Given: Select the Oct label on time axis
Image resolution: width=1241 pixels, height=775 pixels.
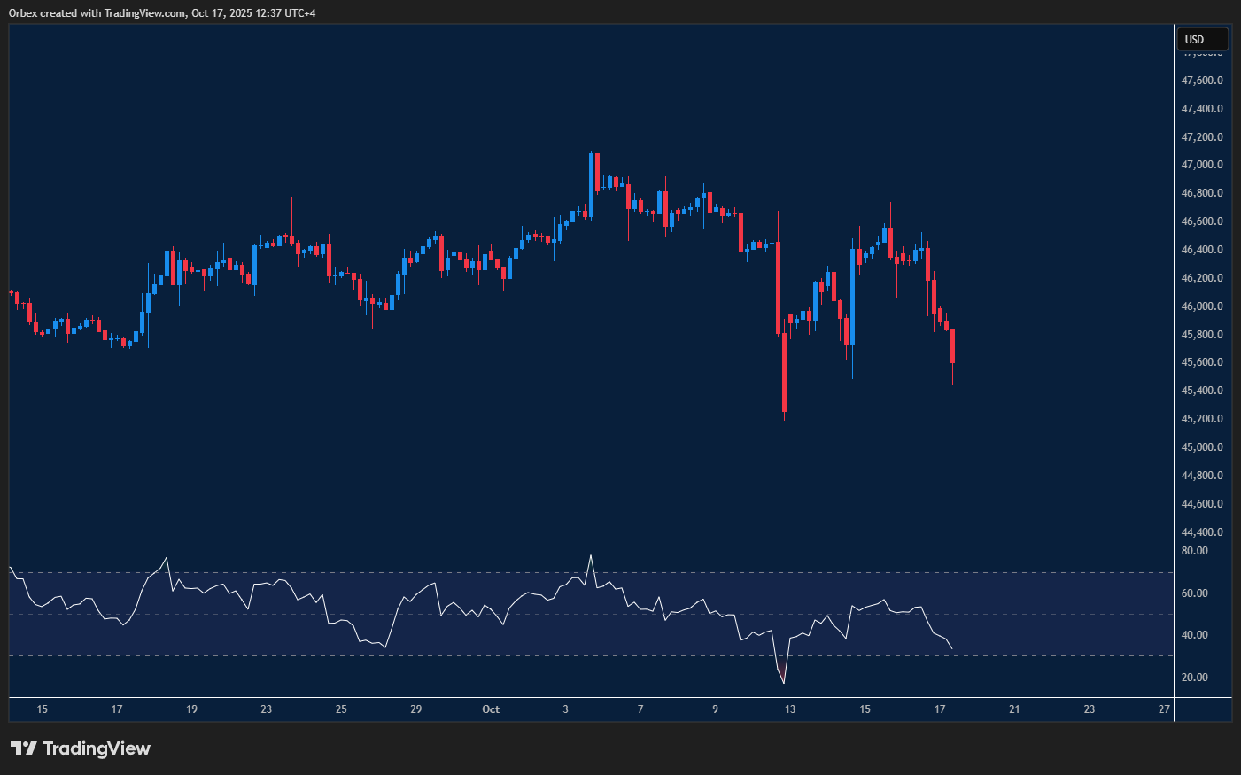Looking at the screenshot, I should [x=491, y=709].
